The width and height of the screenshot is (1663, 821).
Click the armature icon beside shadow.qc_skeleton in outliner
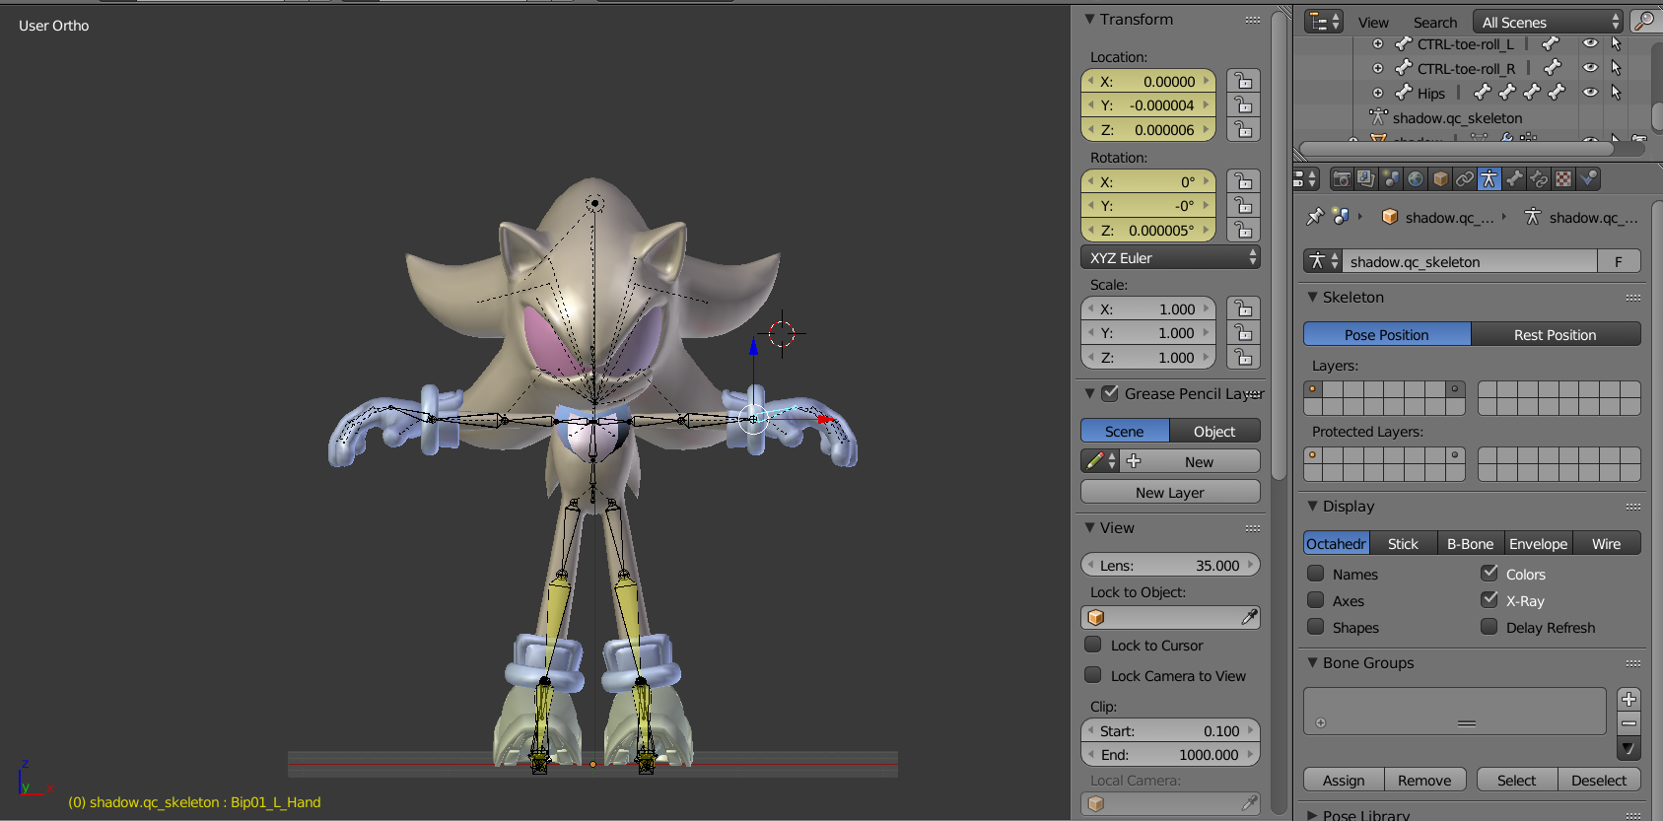(1378, 117)
